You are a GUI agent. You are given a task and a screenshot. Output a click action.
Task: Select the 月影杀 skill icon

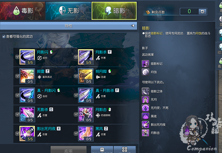pos(86,57)
